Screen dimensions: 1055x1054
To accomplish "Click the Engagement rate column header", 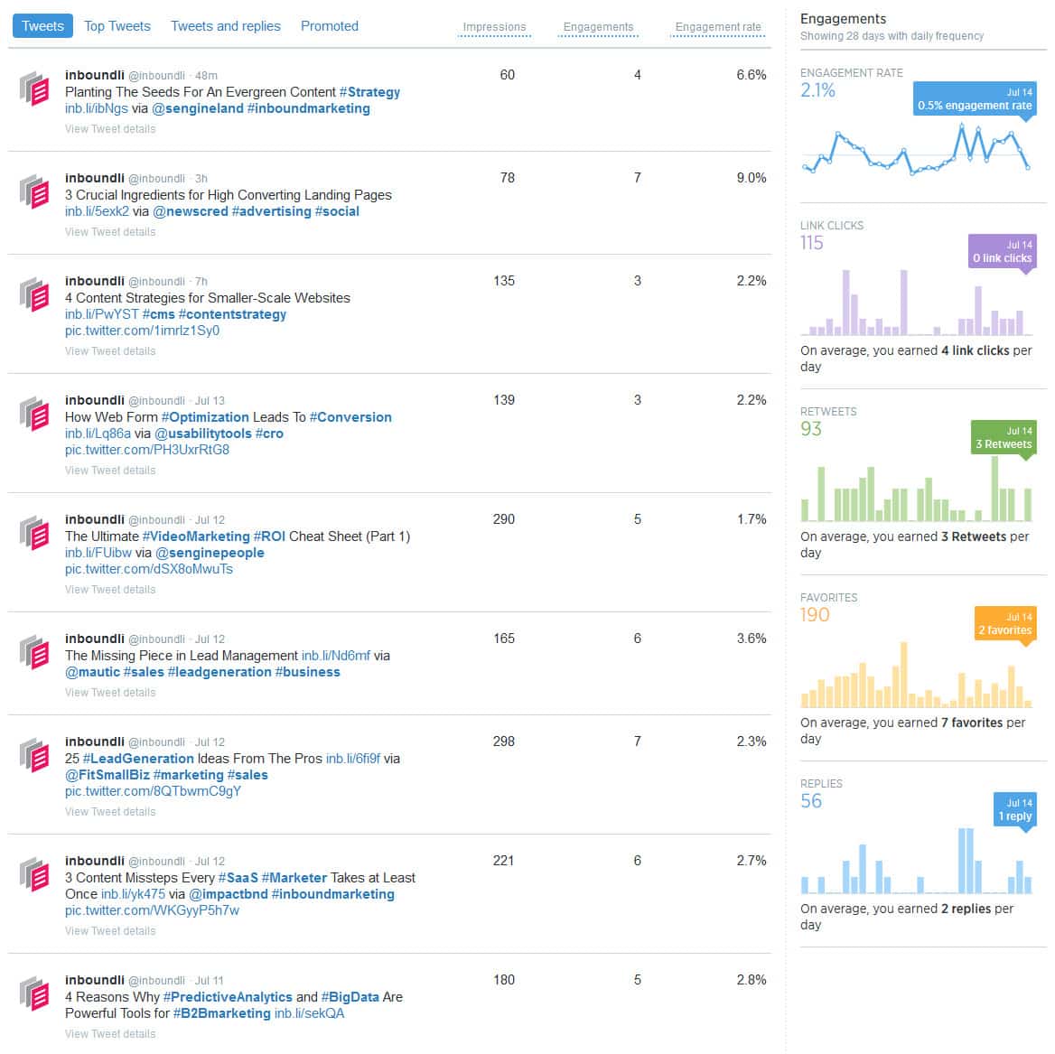I will pos(718,27).
